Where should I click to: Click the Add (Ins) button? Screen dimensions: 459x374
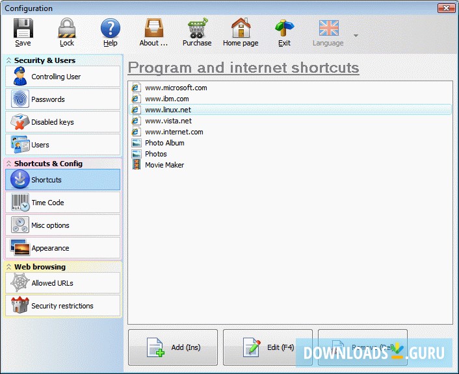coord(173,347)
